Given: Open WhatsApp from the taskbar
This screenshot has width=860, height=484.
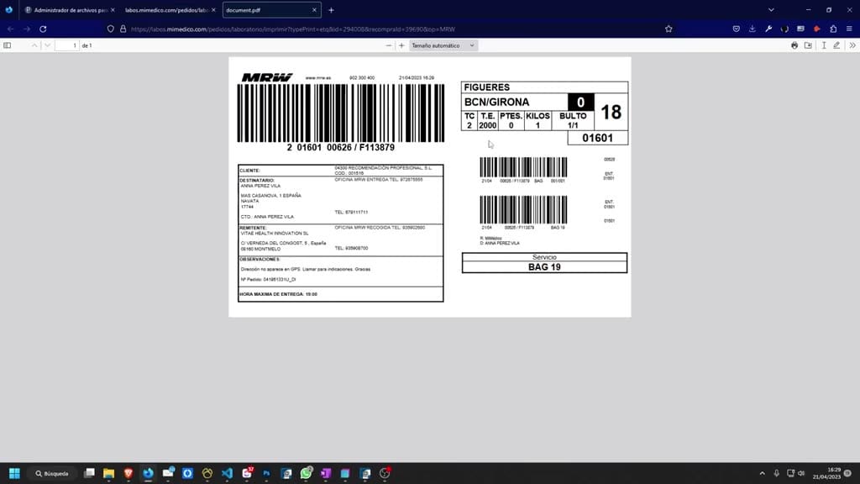Looking at the screenshot, I should 306,473.
